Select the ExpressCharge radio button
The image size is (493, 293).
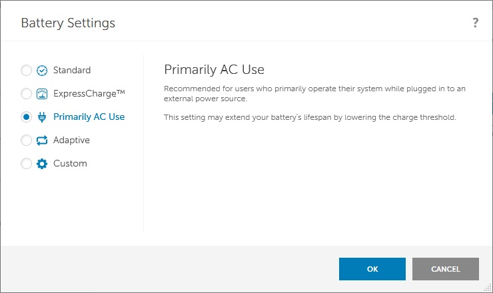(x=26, y=94)
